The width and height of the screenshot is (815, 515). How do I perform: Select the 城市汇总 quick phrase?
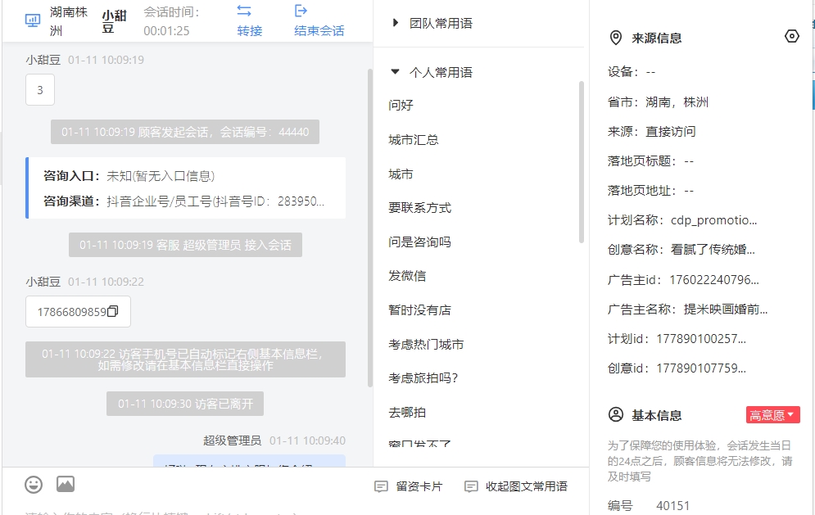[x=413, y=140]
